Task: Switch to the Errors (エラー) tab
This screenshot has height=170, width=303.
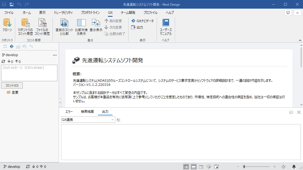Action: (x=69, y=112)
